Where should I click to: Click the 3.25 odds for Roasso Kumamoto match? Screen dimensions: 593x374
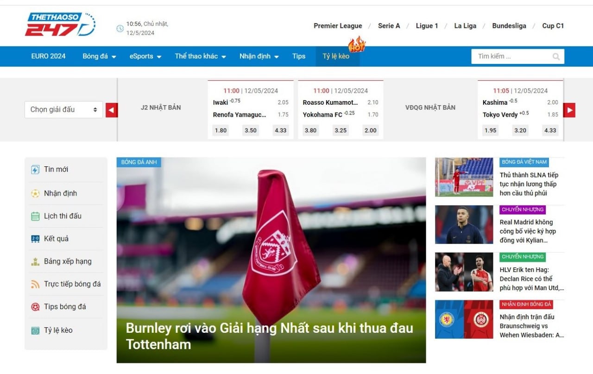coord(341,130)
